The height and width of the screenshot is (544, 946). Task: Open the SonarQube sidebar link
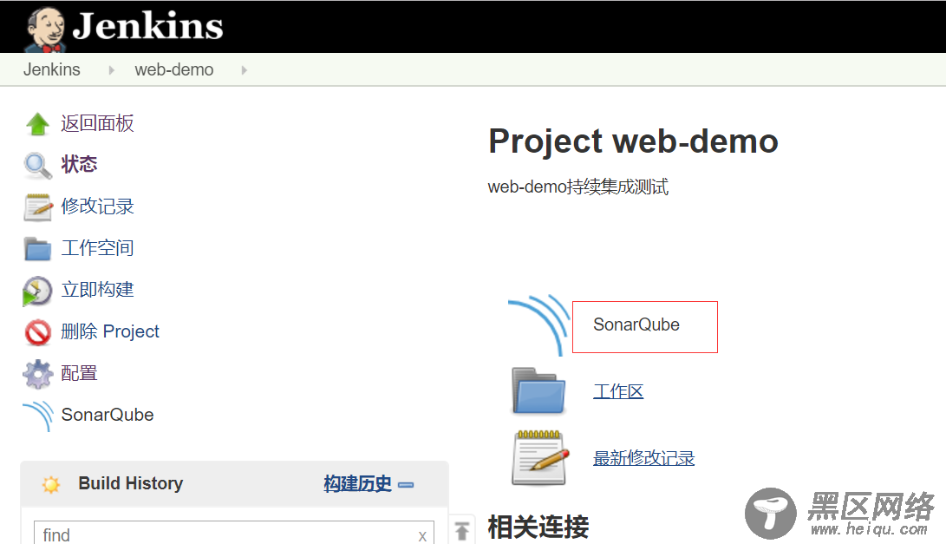[x=108, y=414]
